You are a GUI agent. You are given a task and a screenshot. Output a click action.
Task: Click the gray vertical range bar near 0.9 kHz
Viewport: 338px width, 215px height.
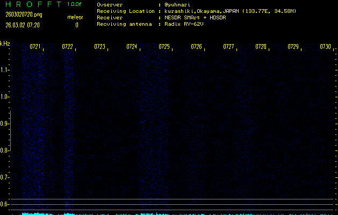coord(10,131)
